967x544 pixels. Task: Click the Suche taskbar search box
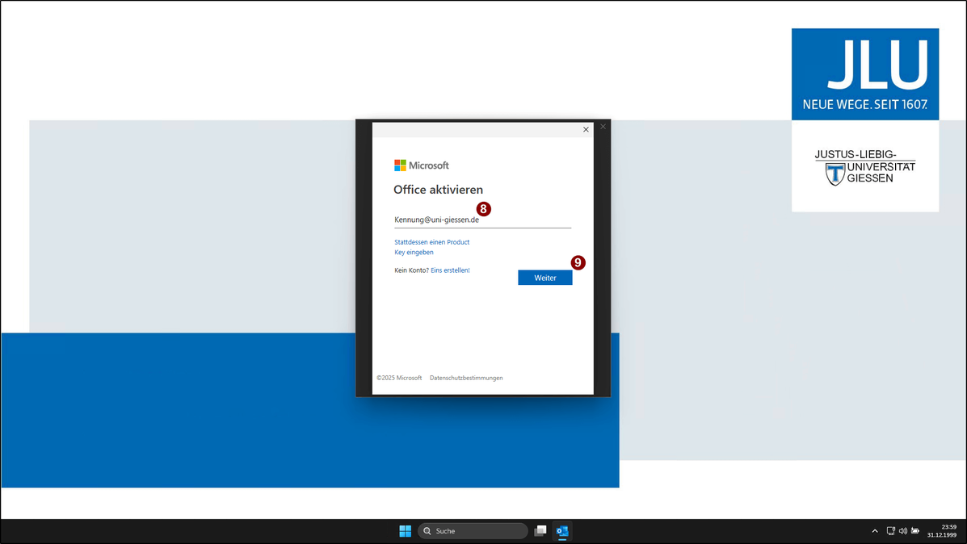pyautogui.click(x=473, y=531)
